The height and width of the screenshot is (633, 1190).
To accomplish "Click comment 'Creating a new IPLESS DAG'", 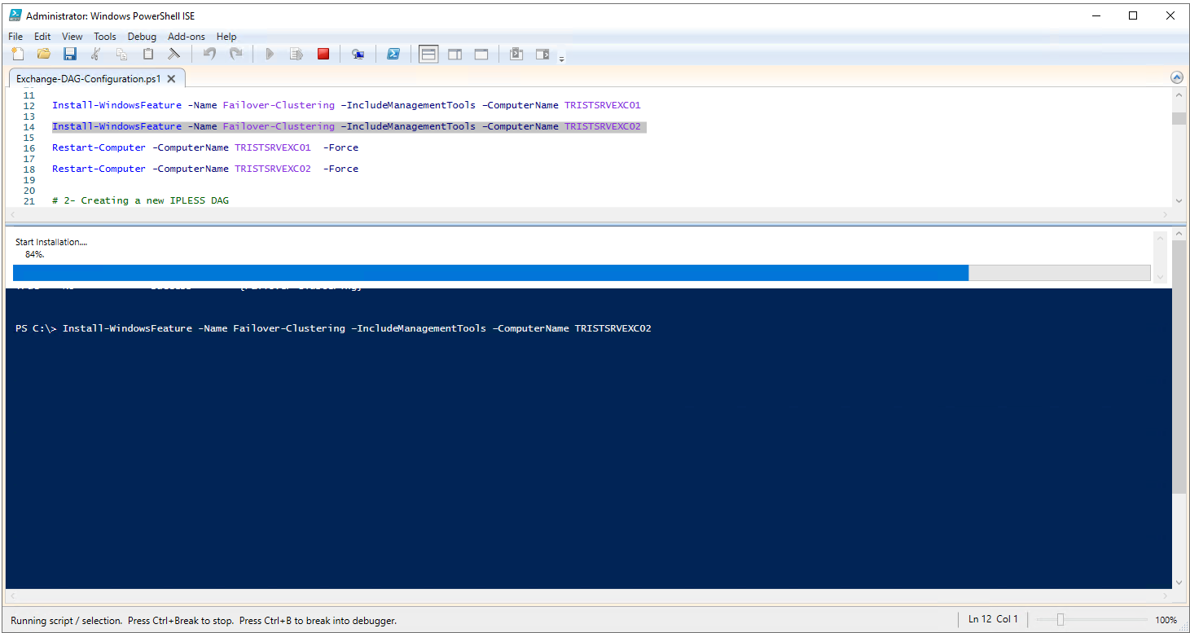I will tap(140, 200).
